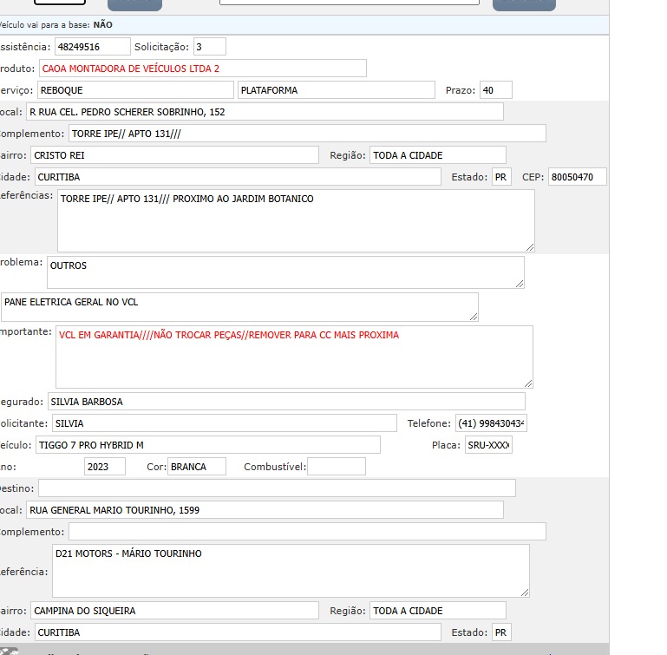
Task: Click the Prazo field showing 40
Action: [495, 90]
